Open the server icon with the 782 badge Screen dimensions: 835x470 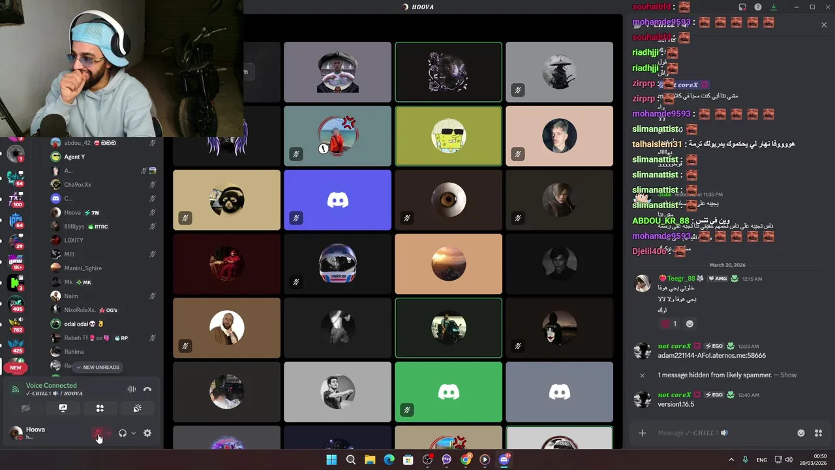(x=16, y=324)
